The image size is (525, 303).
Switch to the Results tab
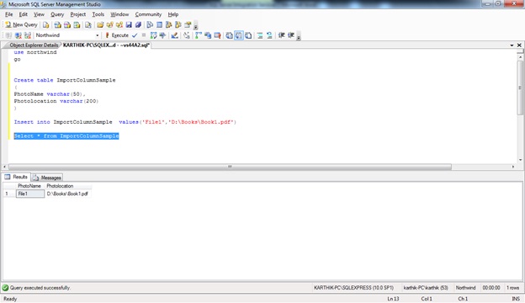coord(16,177)
